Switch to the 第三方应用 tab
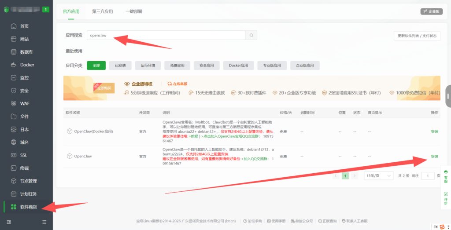Screen dimensions: 451x230 coord(102,11)
